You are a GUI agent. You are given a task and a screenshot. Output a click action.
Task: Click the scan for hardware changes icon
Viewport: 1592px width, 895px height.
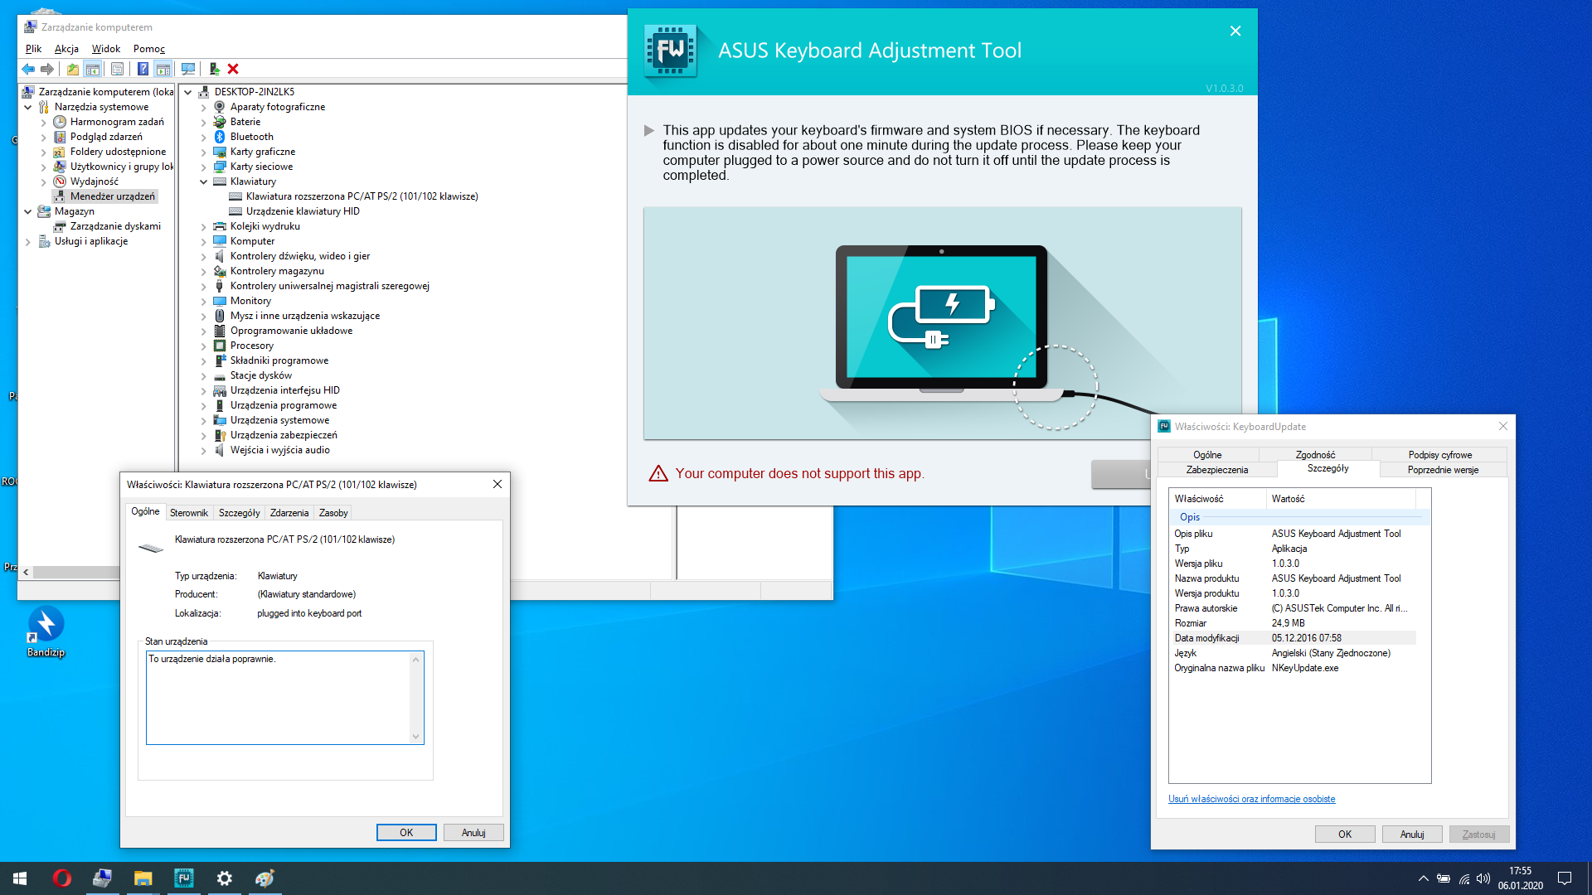pyautogui.click(x=188, y=69)
